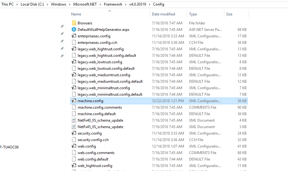Click the machine.config.comments file icon

[x=74, y=107]
